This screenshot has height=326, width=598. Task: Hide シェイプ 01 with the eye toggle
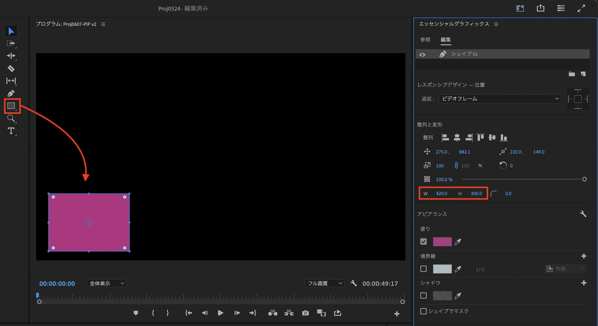(x=422, y=54)
